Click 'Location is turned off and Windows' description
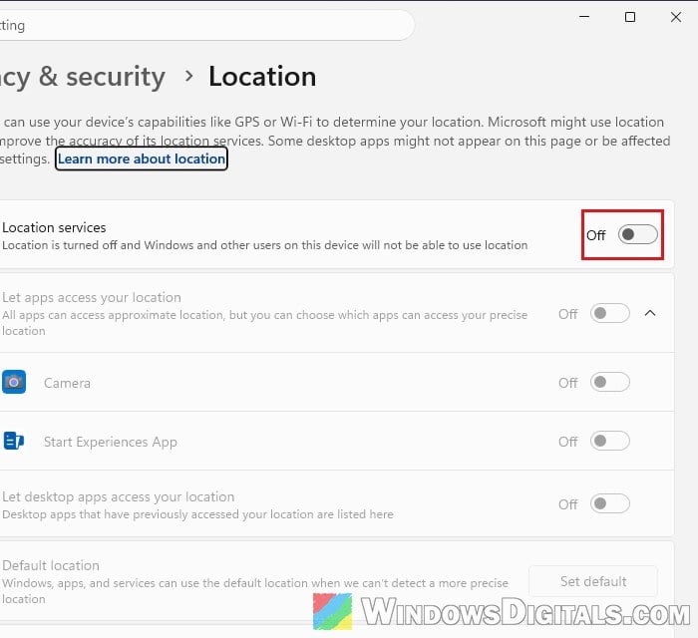698x638 pixels. click(x=265, y=245)
